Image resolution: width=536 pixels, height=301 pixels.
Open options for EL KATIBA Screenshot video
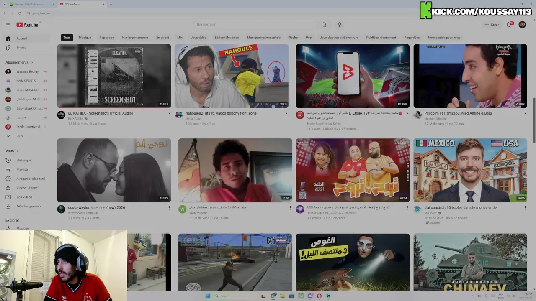tap(169, 113)
